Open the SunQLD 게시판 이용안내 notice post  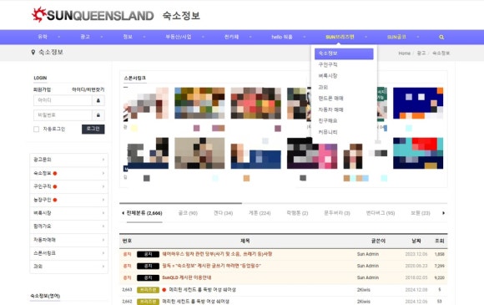click(x=187, y=277)
